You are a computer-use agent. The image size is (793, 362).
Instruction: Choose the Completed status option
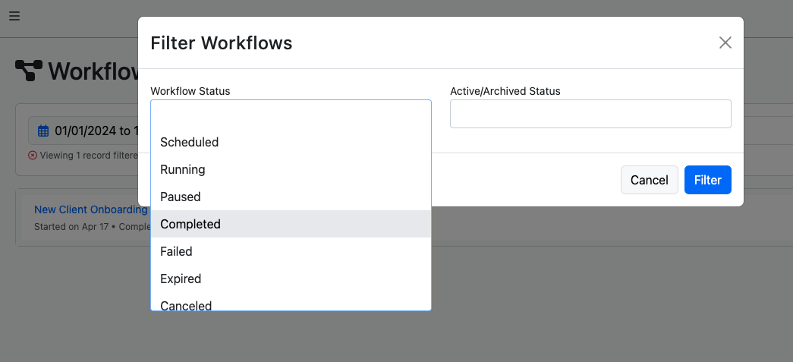click(291, 224)
